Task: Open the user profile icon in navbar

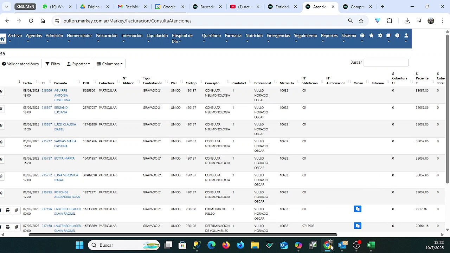Action: click(406, 35)
